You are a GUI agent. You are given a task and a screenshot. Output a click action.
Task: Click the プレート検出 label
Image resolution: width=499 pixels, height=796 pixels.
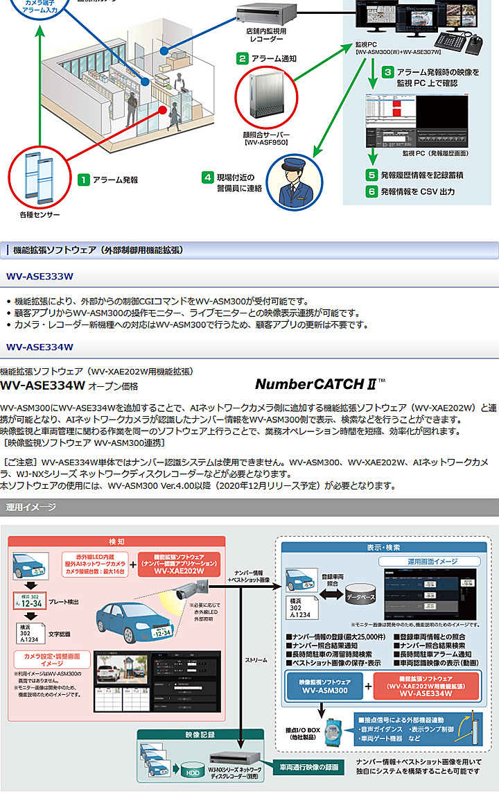click(x=64, y=602)
